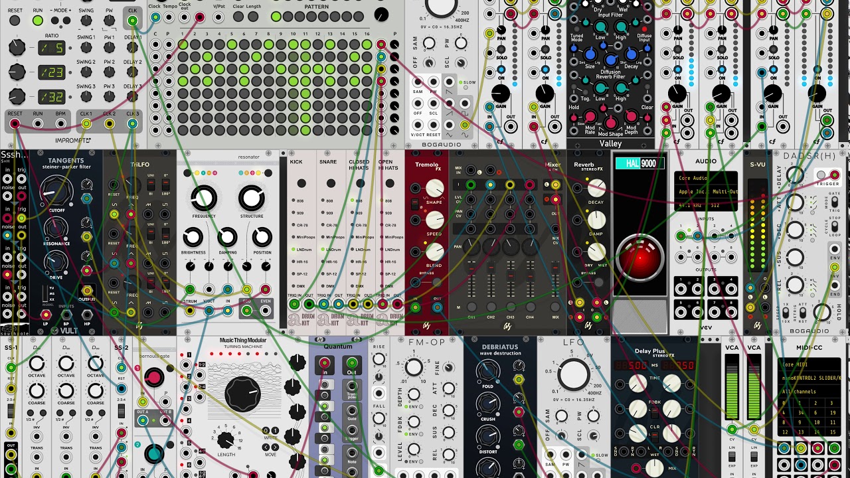The image size is (850, 478).
Task: Toggle the green RUN button on the clock
Action: pyautogui.click(x=38, y=21)
